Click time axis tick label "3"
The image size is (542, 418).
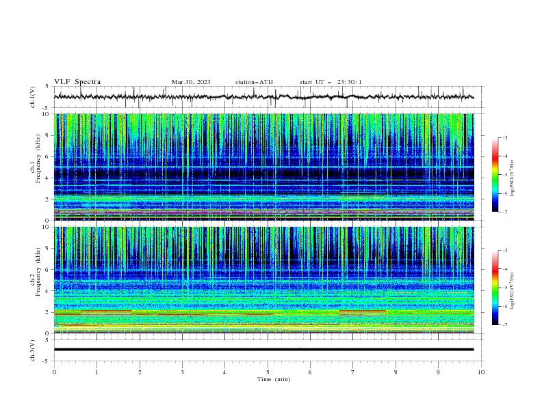pos(182,372)
